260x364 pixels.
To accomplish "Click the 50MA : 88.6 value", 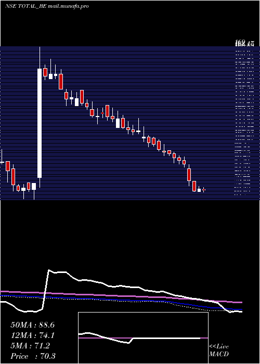I will point(32,325).
